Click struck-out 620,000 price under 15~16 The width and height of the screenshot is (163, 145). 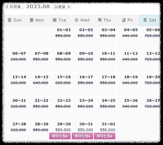tap(63, 83)
